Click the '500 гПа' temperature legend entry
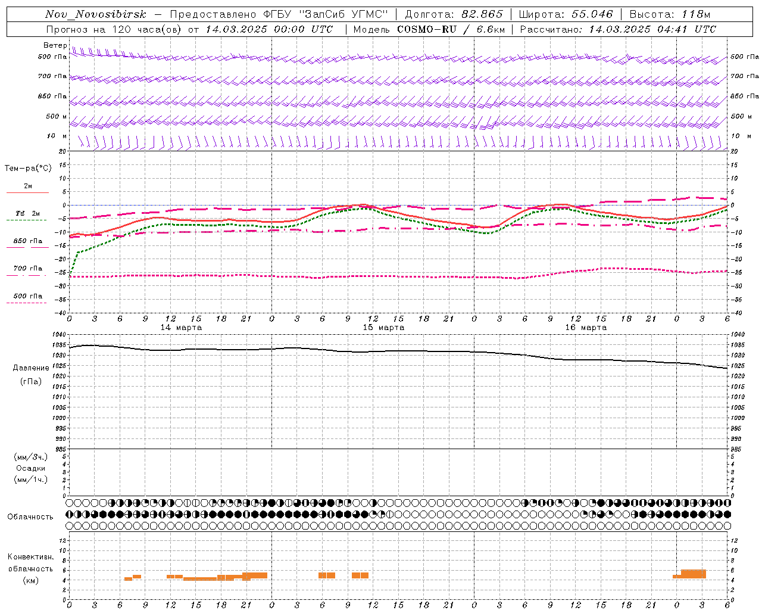The height and width of the screenshot is (610, 762). 27,295
